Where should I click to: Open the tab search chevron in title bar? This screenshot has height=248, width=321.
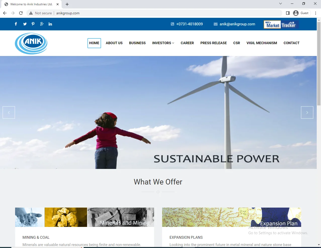(281, 4)
